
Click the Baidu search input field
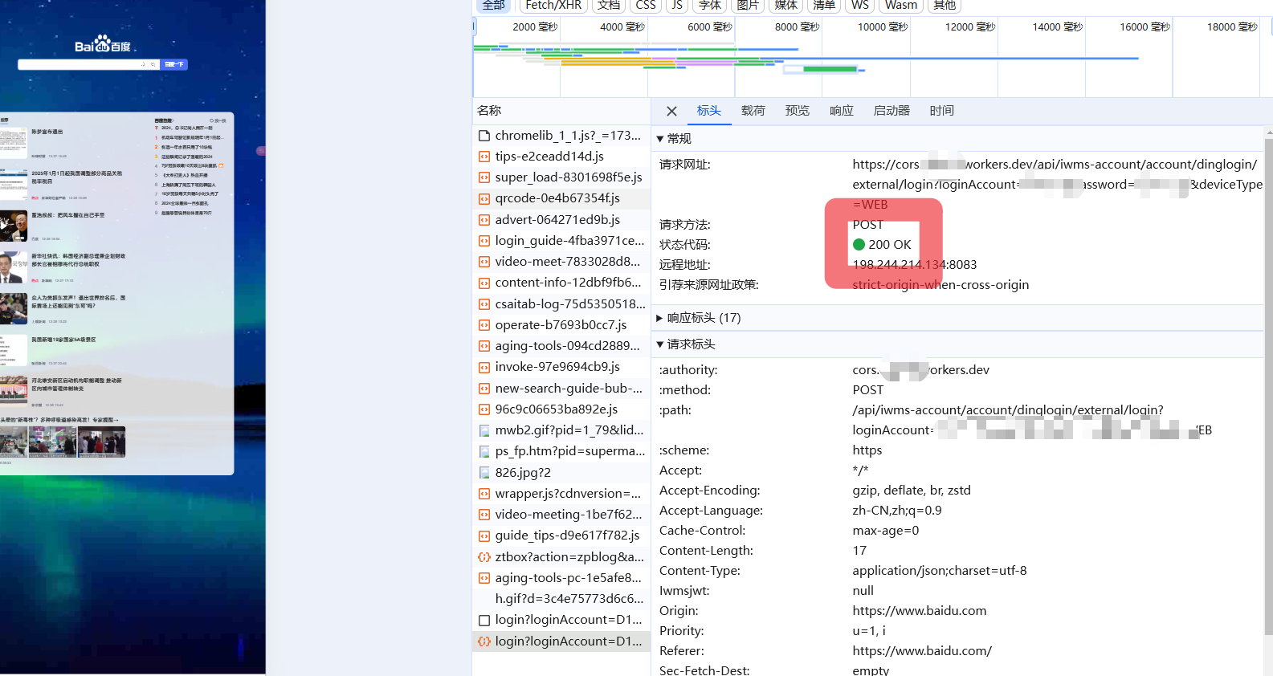tap(84, 64)
